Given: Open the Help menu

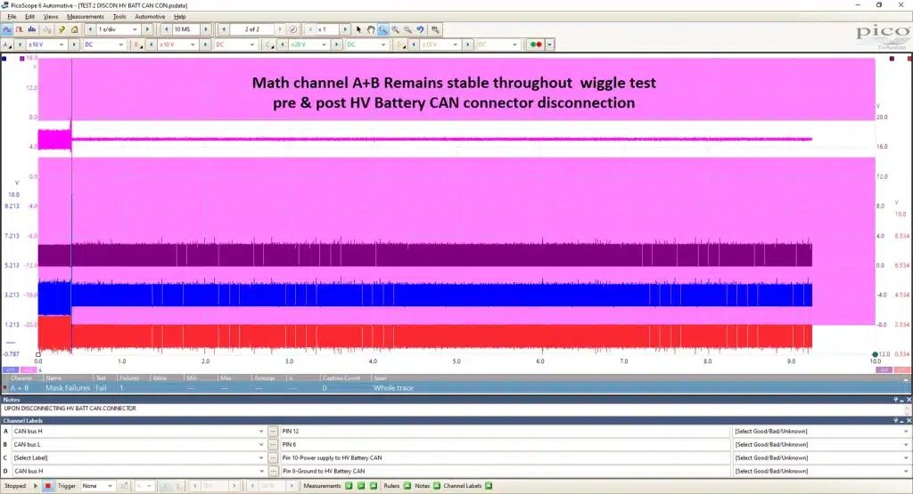Looking at the screenshot, I should point(180,17).
